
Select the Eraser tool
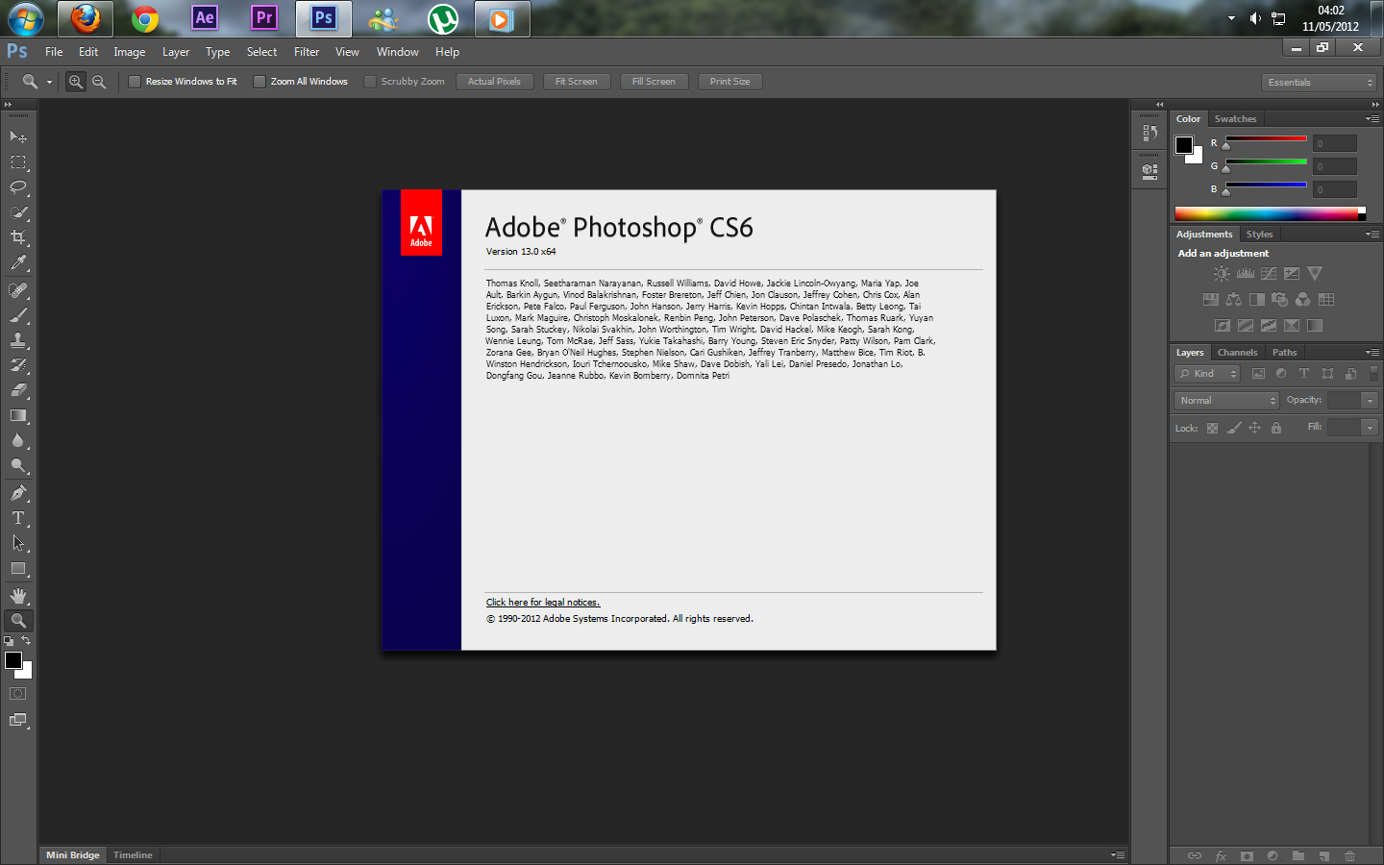click(x=18, y=390)
